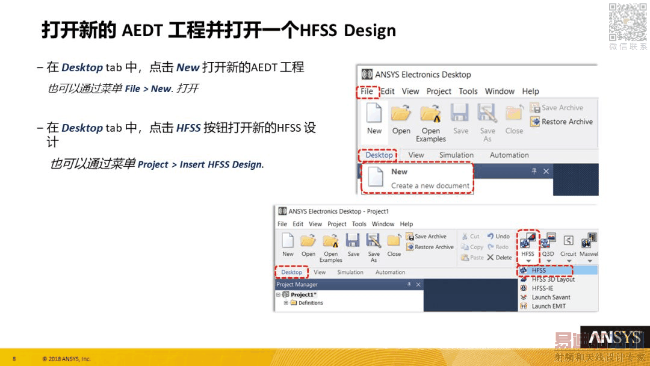650x366 pixels.
Task: Open the File menu in the Project1 window
Action: [x=282, y=224]
